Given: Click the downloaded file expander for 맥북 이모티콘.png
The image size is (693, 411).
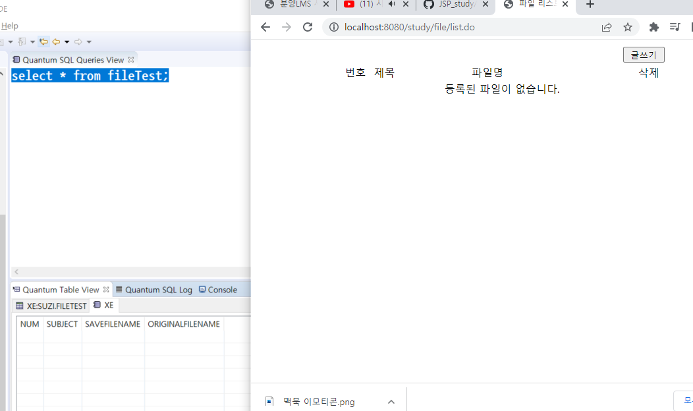Looking at the screenshot, I should click(391, 400).
